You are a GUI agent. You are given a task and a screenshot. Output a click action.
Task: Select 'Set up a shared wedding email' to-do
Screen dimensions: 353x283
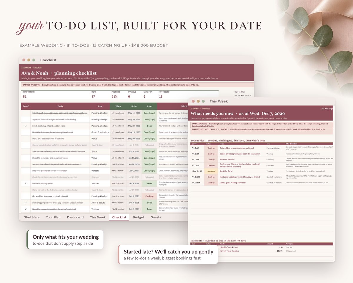(57, 164)
